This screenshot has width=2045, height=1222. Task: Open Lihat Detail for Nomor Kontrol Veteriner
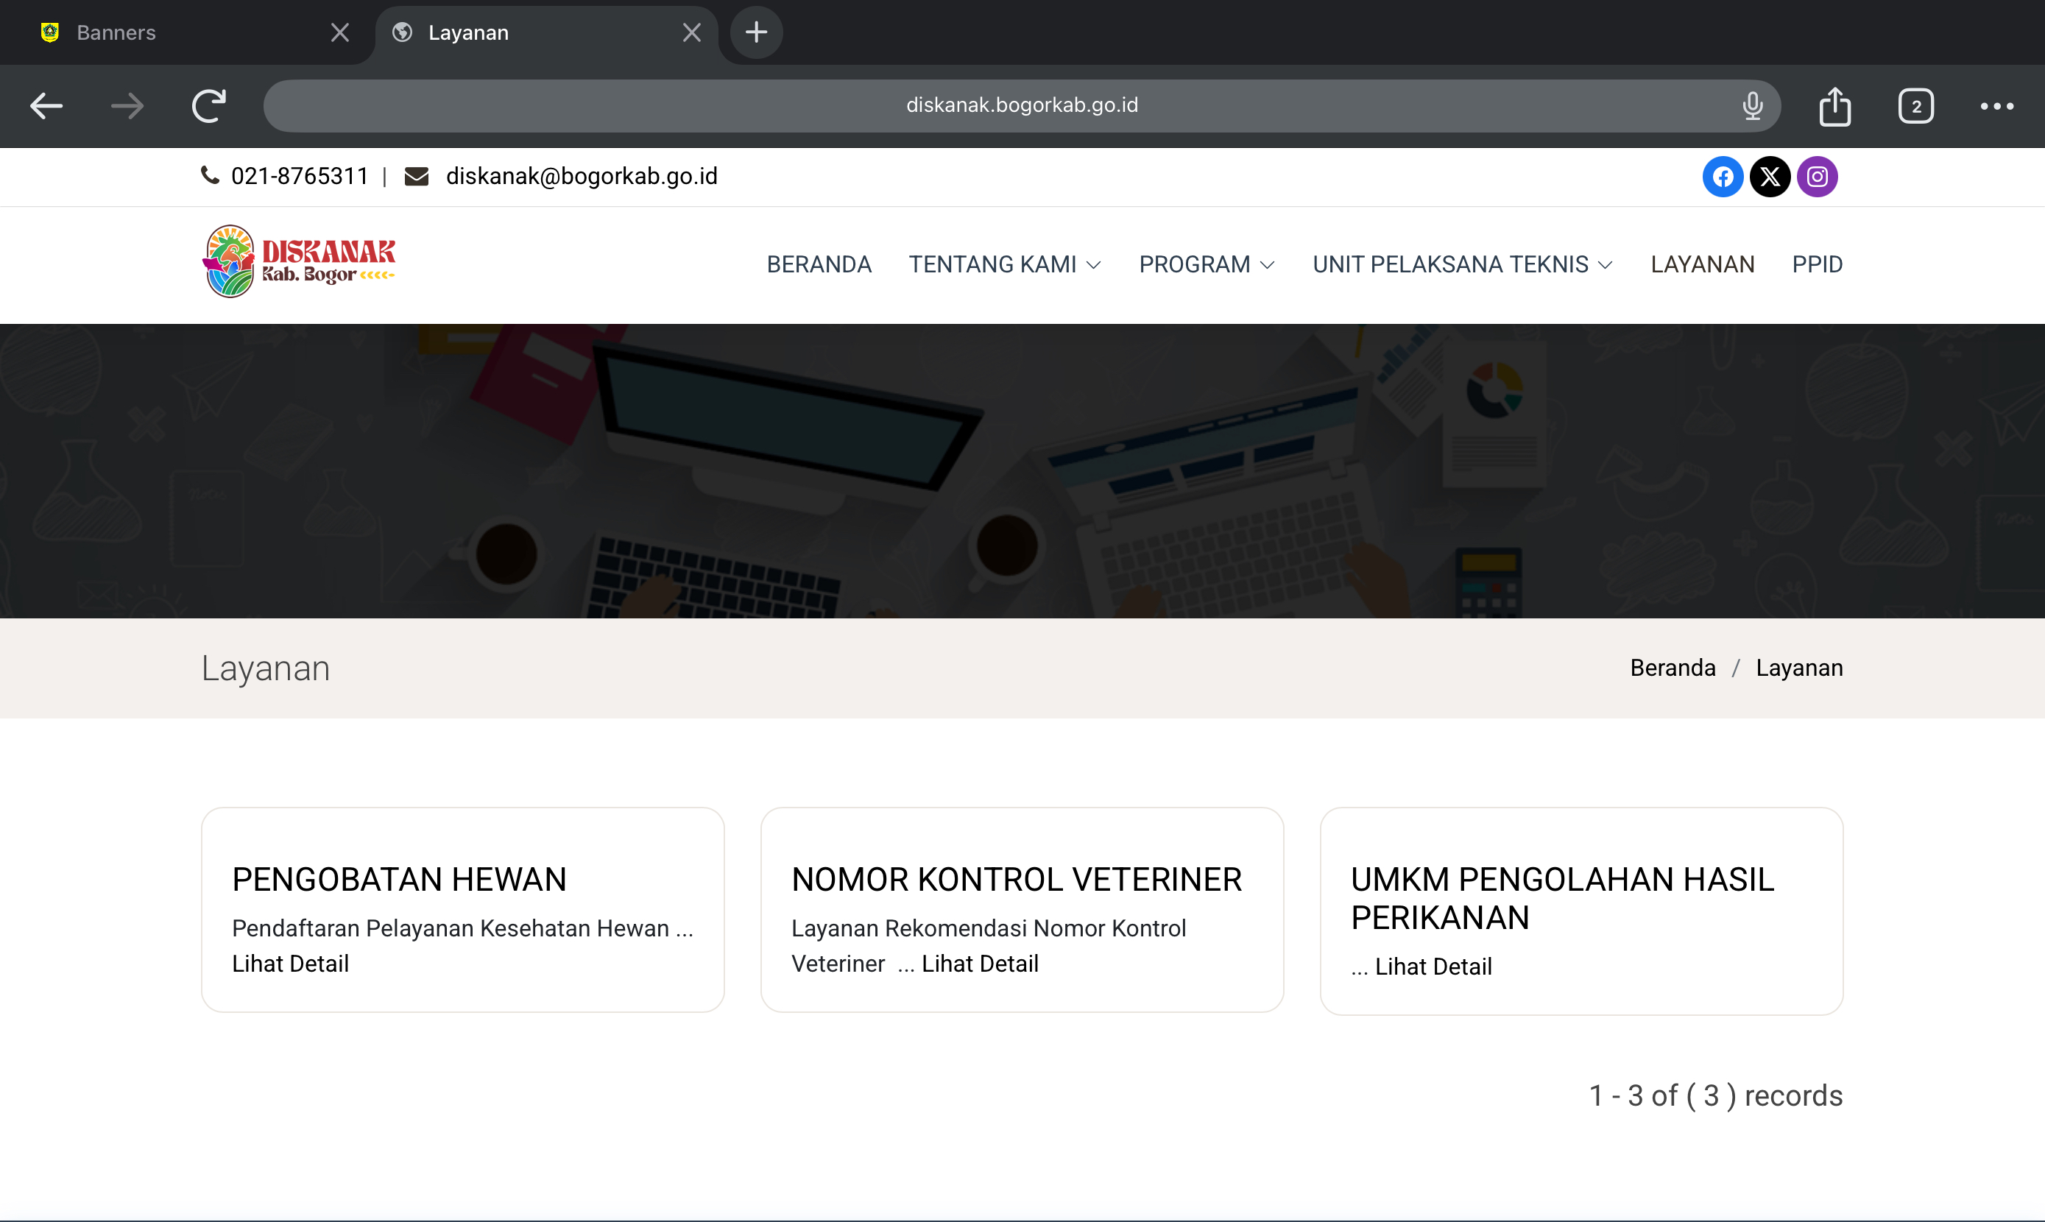(980, 964)
